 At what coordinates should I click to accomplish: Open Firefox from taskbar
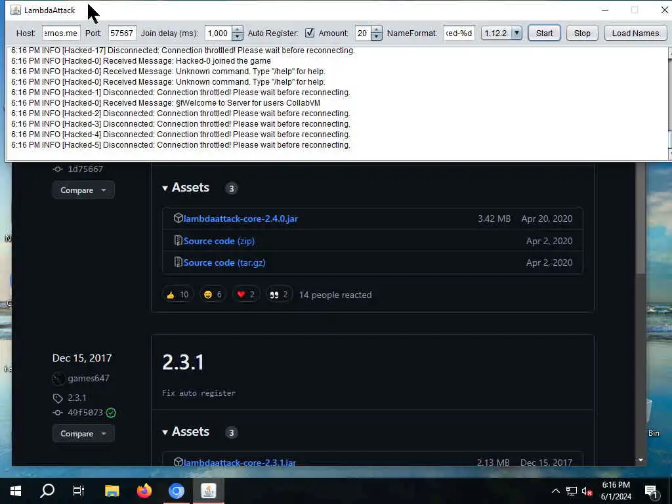click(x=144, y=491)
